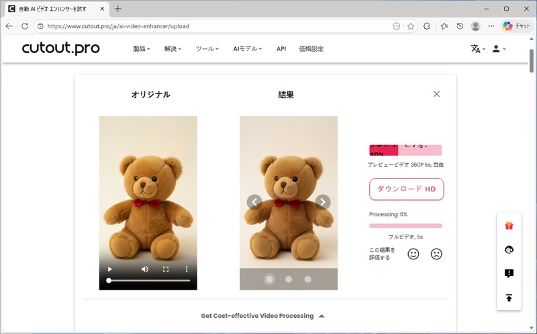The width and height of the screenshot is (537, 334).
Task: Open address bar more options icon
Action: (396, 26)
